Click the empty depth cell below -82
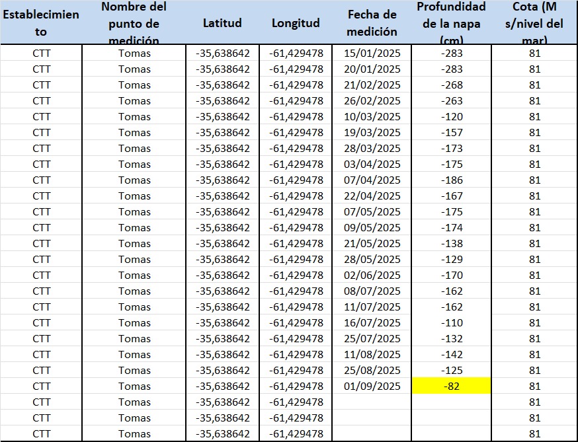 [451, 402]
